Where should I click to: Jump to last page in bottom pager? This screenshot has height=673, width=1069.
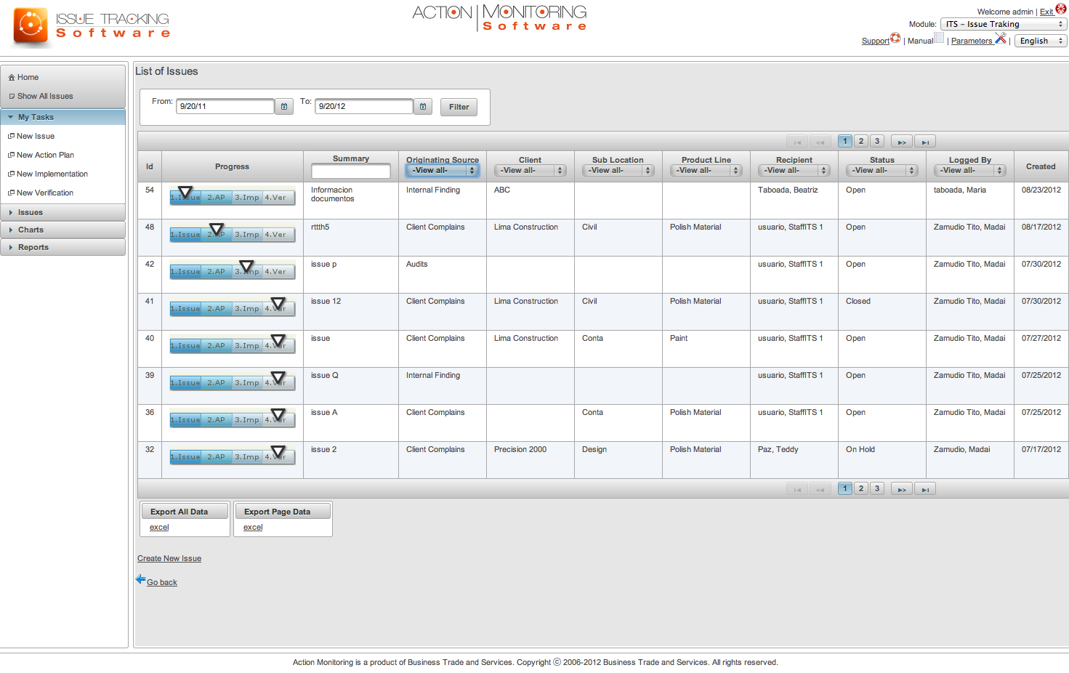click(925, 489)
